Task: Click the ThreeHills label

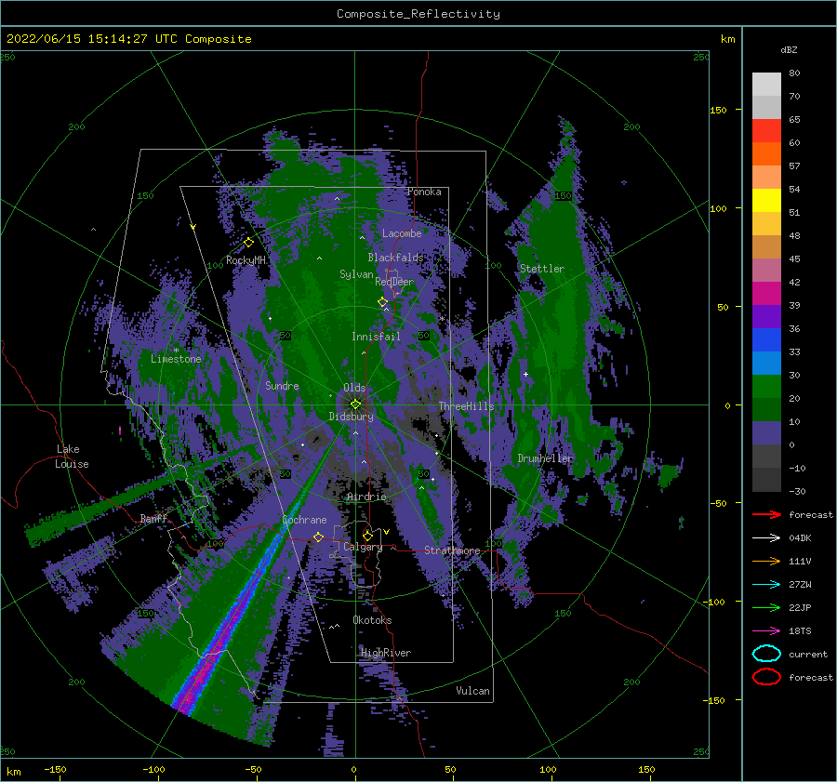Action: [x=467, y=406]
